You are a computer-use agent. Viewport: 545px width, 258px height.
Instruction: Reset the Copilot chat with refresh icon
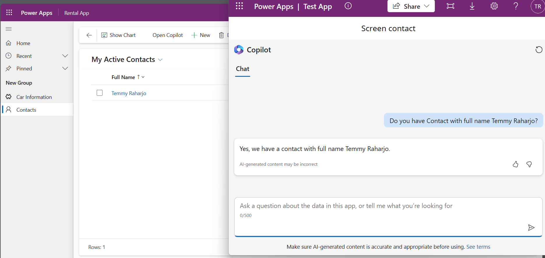[539, 50]
